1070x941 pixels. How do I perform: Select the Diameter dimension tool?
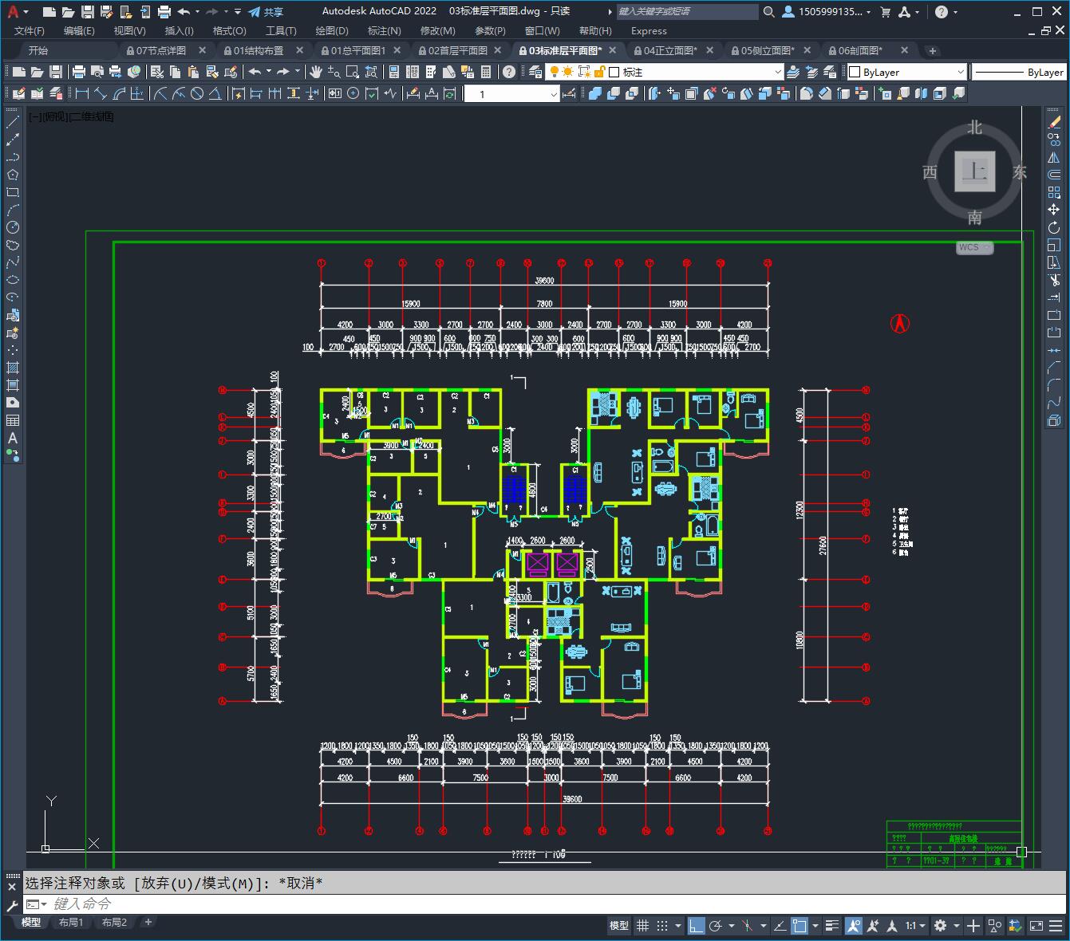tap(196, 93)
